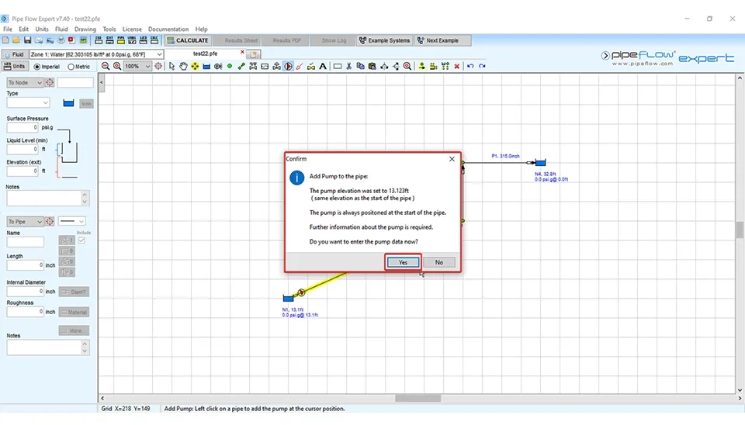Image resolution: width=745 pixels, height=425 pixels.
Task: Click the zoom out magnifier icon
Action: [106, 67]
